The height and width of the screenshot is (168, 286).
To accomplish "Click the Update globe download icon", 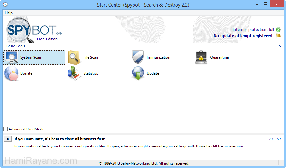I will [138, 73].
